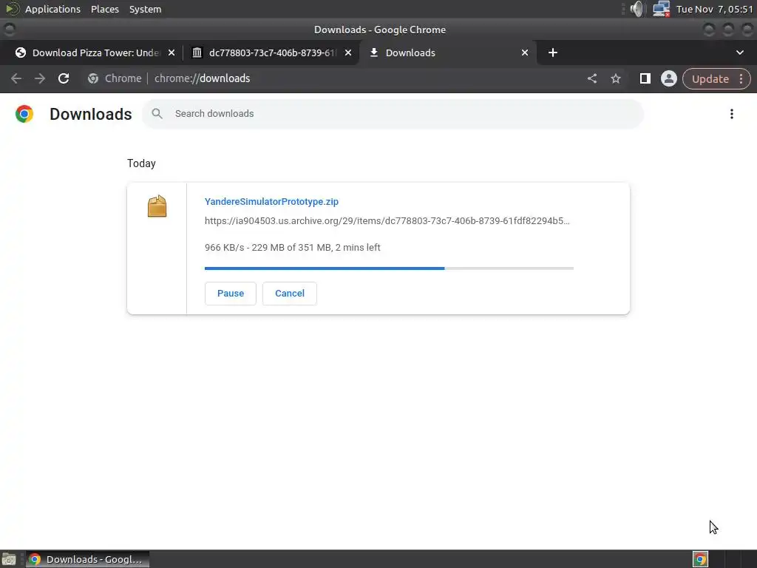Click the Update button in toolbar
The height and width of the screenshot is (568, 757).
coord(710,78)
